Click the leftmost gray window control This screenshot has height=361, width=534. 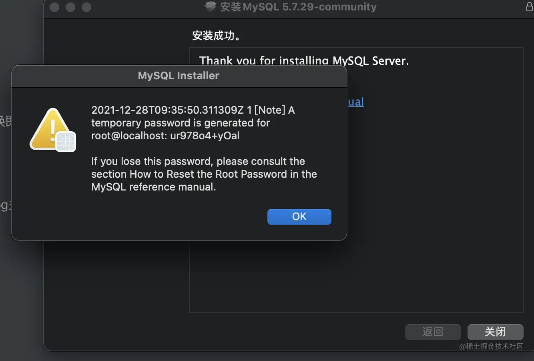(x=54, y=7)
